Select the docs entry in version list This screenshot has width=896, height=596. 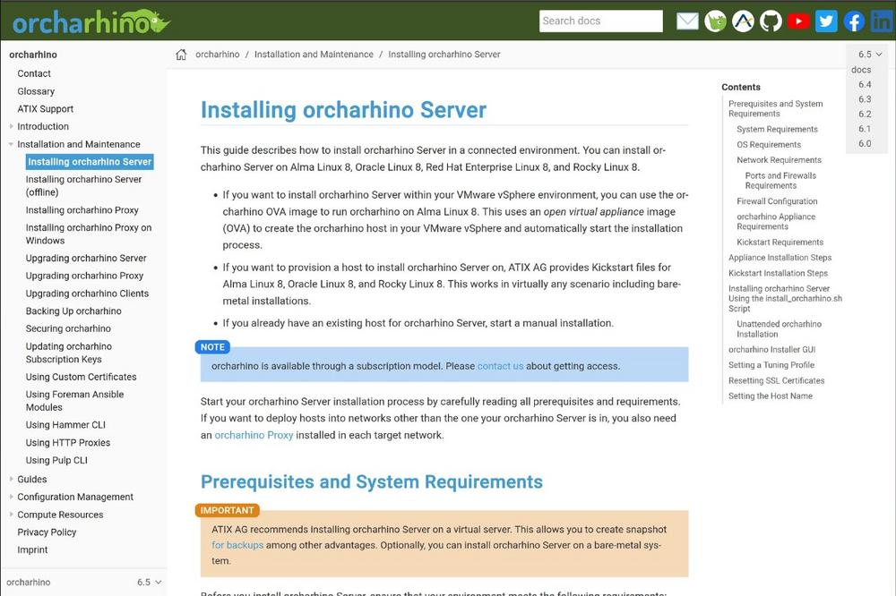pos(861,70)
